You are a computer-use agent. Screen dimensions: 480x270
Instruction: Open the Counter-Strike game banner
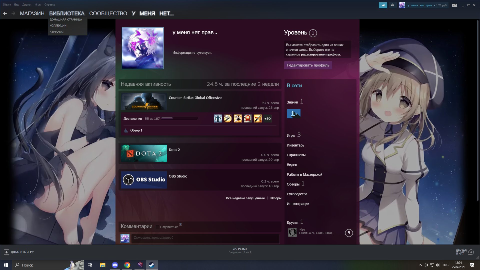point(144,101)
